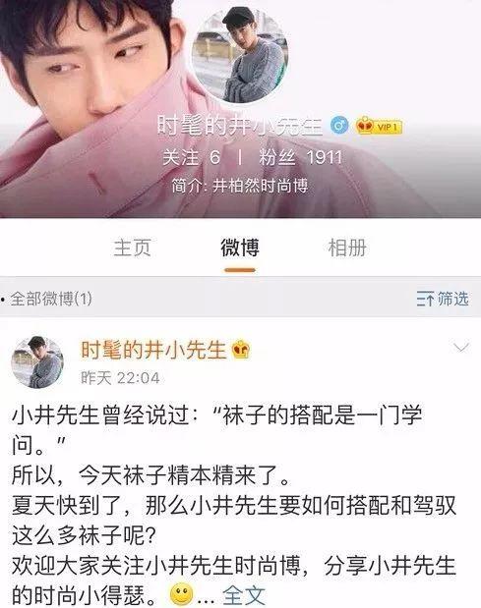Tap the smiley emoji in post
The image size is (481, 608).
coord(182,594)
